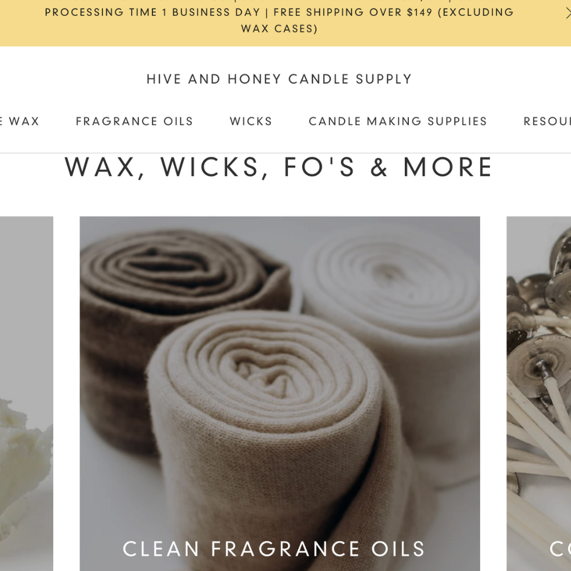
Task: Open the Fragrance Oils menu
Action: [134, 121]
